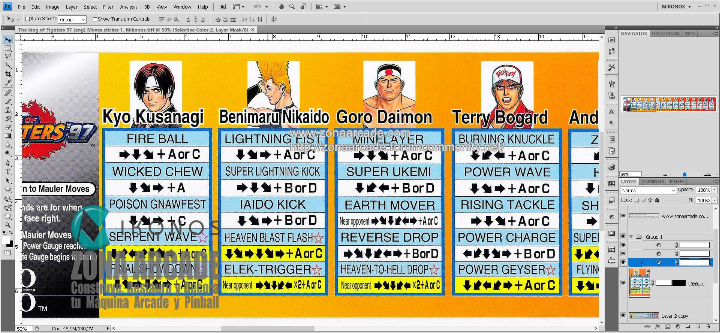Select the Gradient tool
This screenshot has width=722, height=333.
click(x=8, y=136)
